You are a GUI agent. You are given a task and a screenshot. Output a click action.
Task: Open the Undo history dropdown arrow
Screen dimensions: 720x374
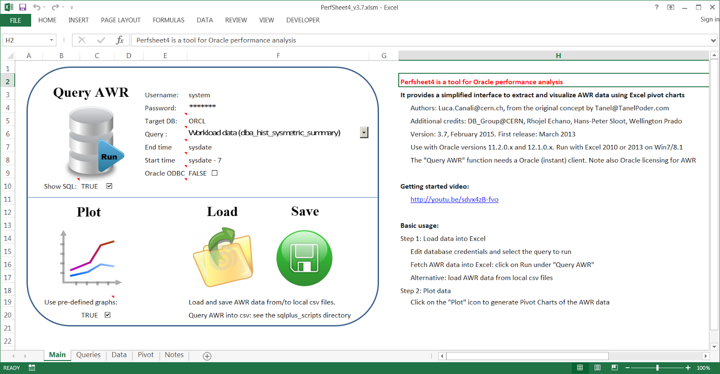tap(45, 7)
